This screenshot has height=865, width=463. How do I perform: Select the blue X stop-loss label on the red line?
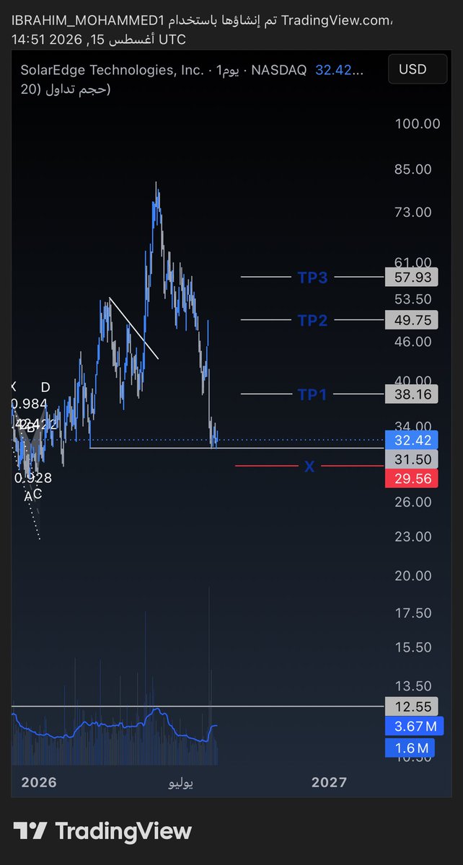[x=309, y=466]
